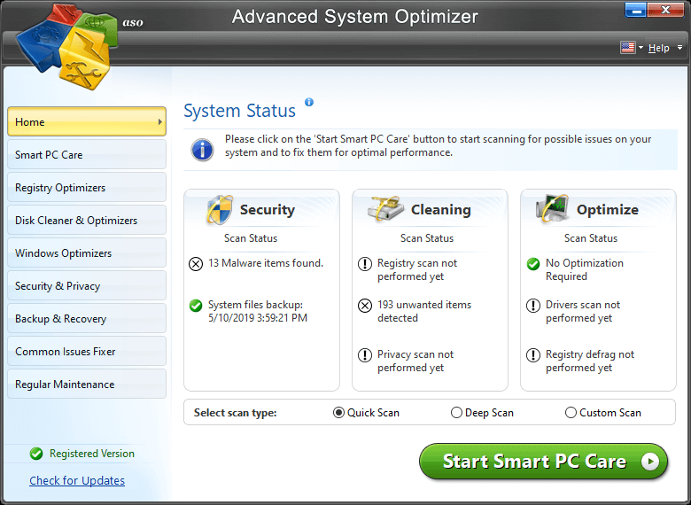The height and width of the screenshot is (505, 691).
Task: Open Disk Cleaner & Optimizers section
Action: click(87, 220)
